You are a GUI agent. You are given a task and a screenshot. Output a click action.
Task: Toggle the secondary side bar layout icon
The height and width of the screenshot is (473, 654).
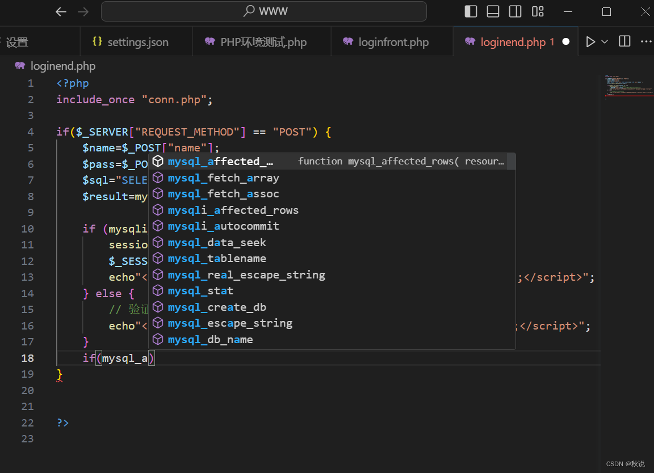tap(515, 11)
